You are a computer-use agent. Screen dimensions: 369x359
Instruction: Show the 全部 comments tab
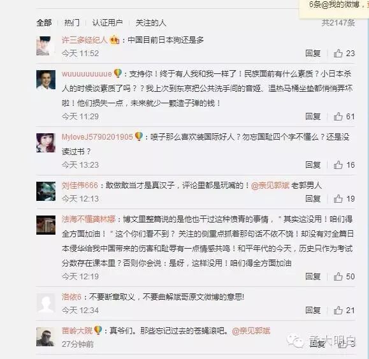click(x=44, y=23)
